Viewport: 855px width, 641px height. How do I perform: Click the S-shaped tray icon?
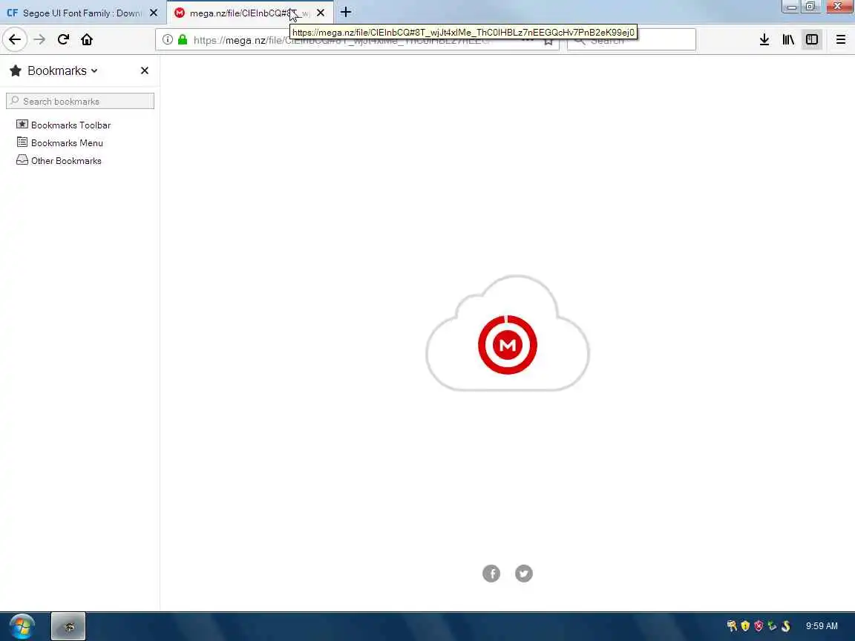(x=786, y=625)
